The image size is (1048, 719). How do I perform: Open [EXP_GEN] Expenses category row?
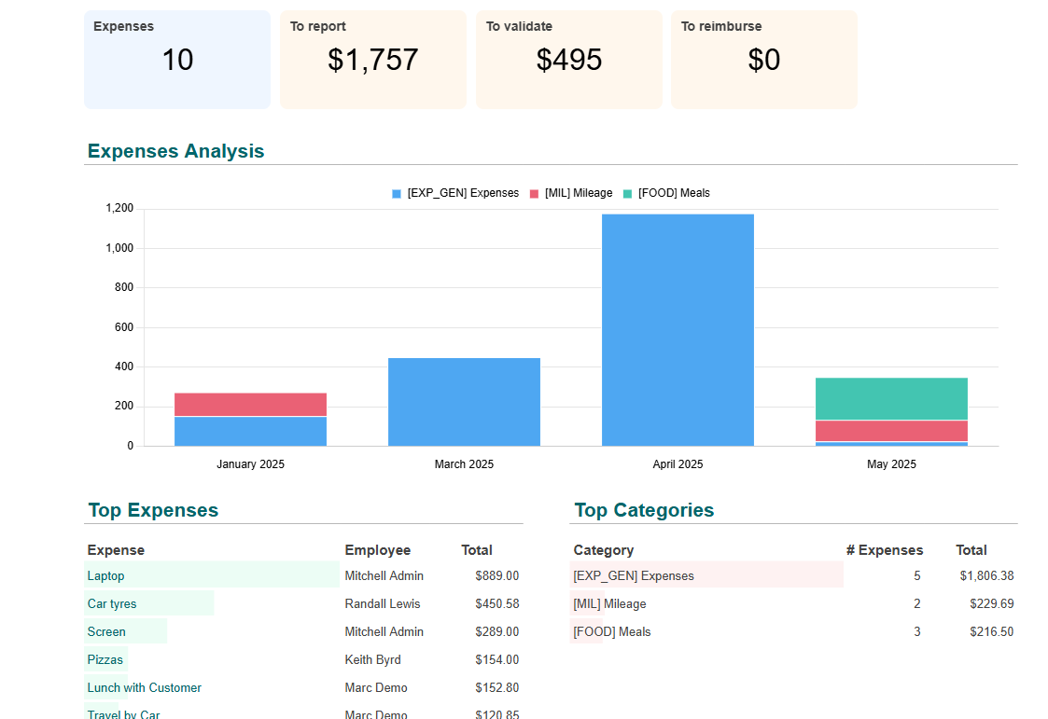tap(634, 576)
